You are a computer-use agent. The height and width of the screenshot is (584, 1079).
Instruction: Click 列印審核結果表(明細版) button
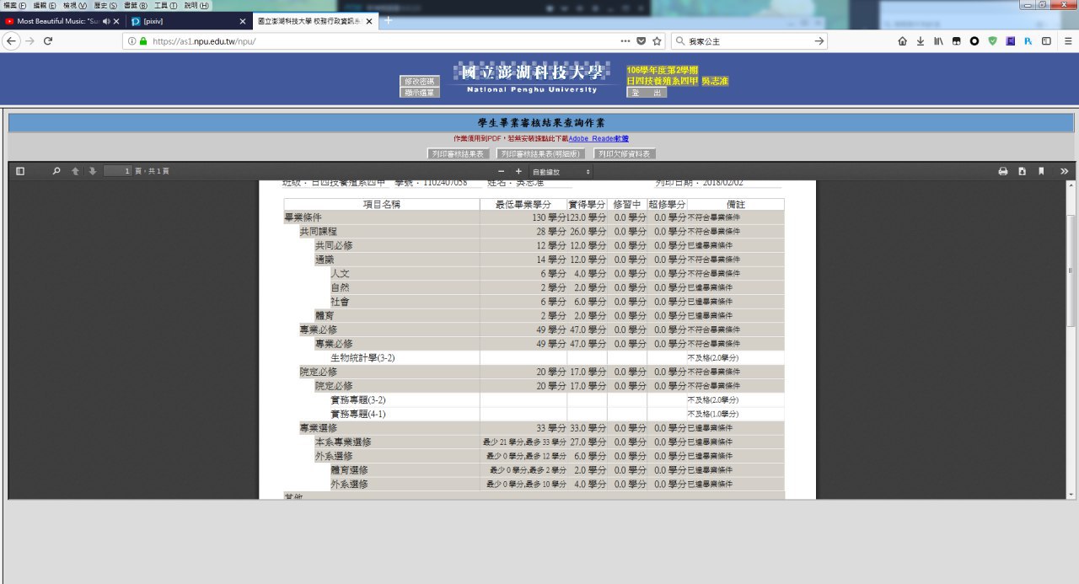point(540,154)
